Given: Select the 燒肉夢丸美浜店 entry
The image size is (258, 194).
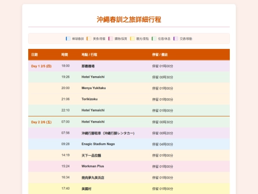Looking at the screenshot, I should [93, 178].
